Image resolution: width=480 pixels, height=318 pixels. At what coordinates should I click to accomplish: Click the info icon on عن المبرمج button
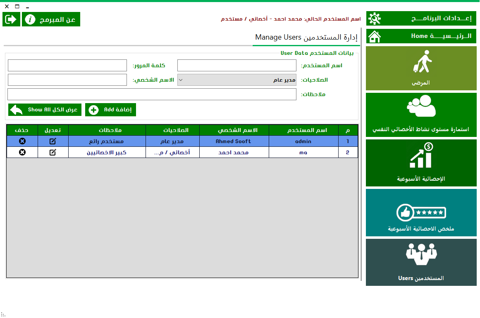coord(30,19)
